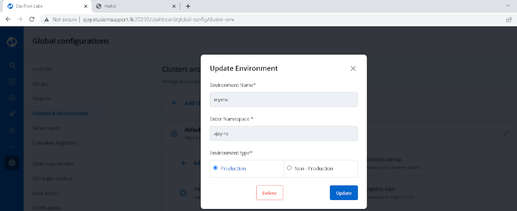Go forward in browser history
The width and height of the screenshot is (517, 211).
point(20,19)
